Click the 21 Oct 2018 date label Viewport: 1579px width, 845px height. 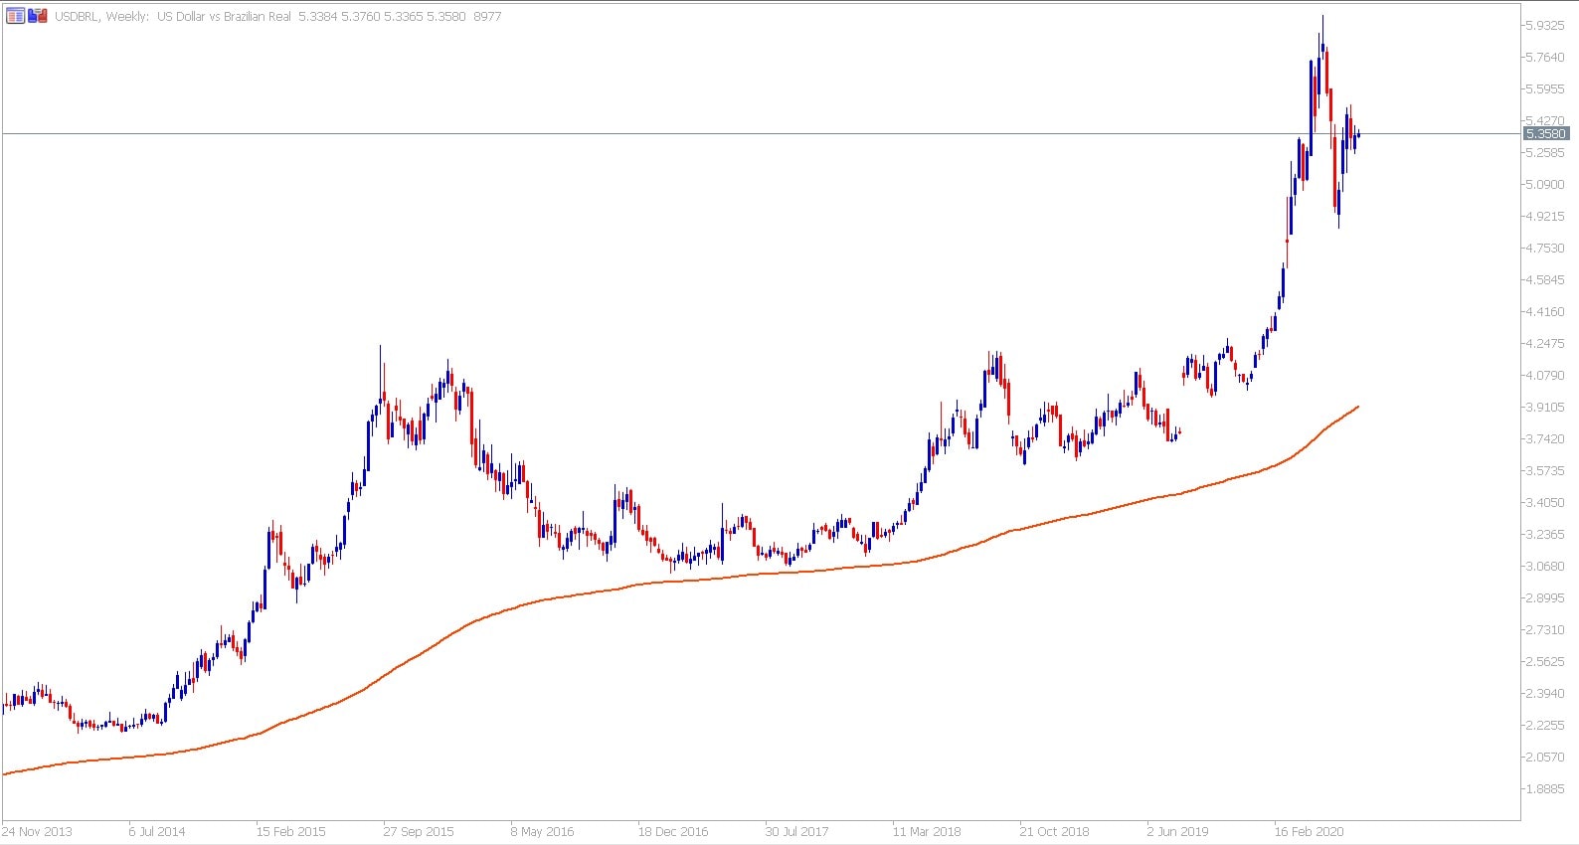pos(1054,832)
